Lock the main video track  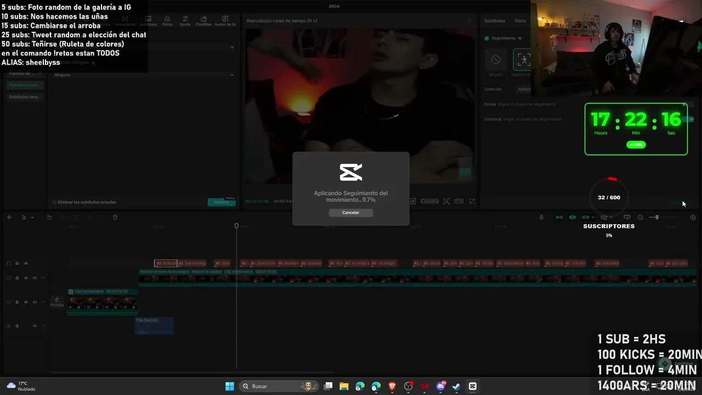coord(17,278)
